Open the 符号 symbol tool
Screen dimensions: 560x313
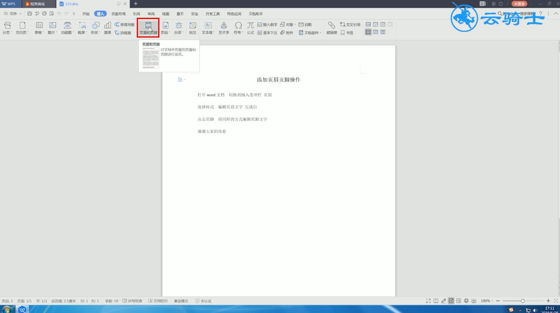pos(238,28)
